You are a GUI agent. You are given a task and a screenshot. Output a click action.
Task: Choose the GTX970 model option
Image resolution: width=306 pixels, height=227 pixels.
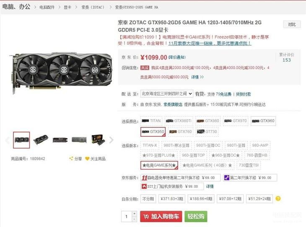pos(236,121)
